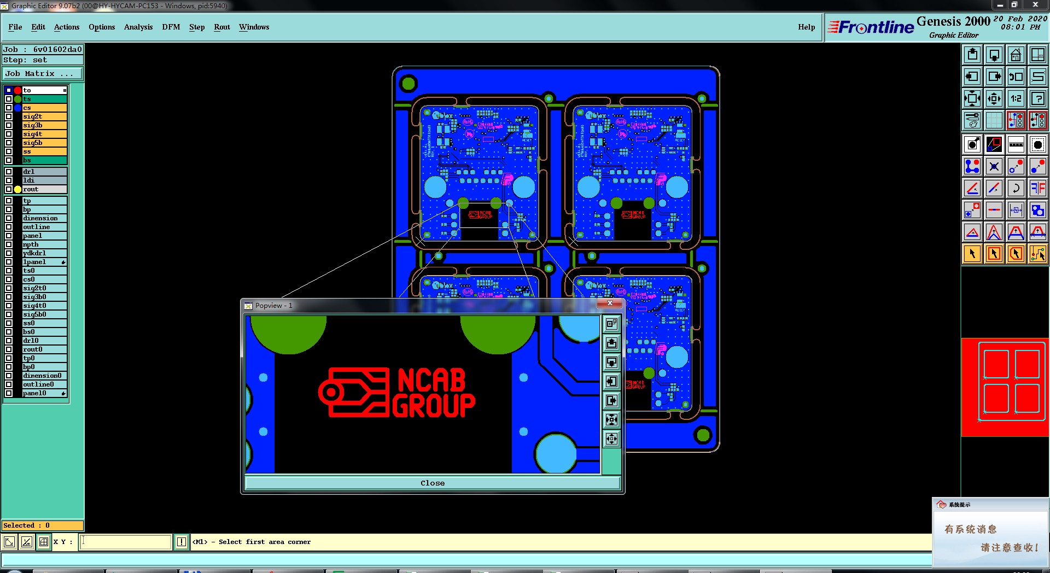Screen dimensions: 1050x573
Task: Toggle the 'ts' layer checkbox
Action: click(x=9, y=99)
